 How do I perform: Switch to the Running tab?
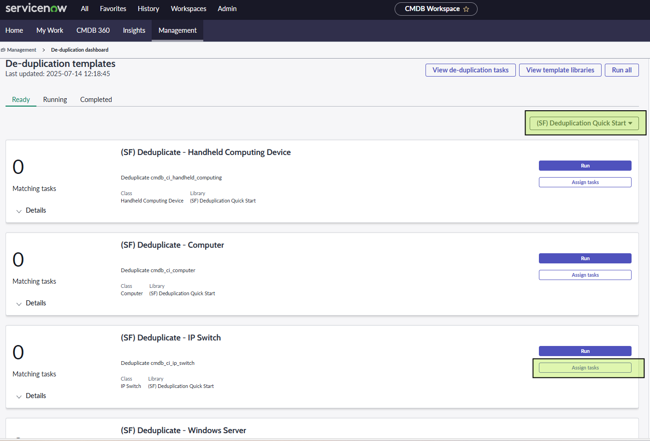coord(55,100)
